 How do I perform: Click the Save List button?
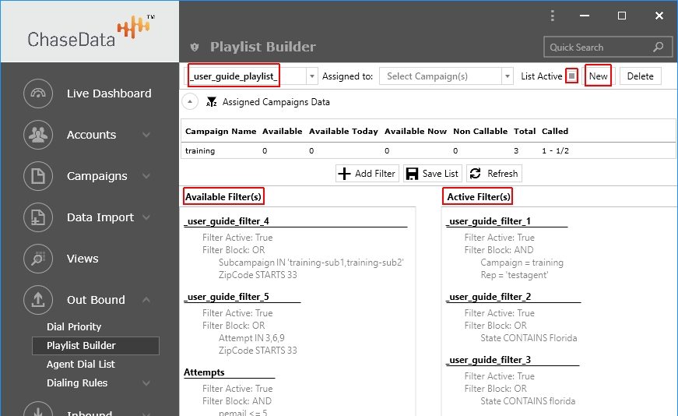tap(433, 174)
